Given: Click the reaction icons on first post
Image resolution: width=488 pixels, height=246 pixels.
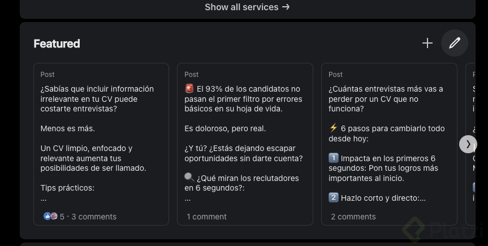Looking at the screenshot, I should (x=50, y=216).
